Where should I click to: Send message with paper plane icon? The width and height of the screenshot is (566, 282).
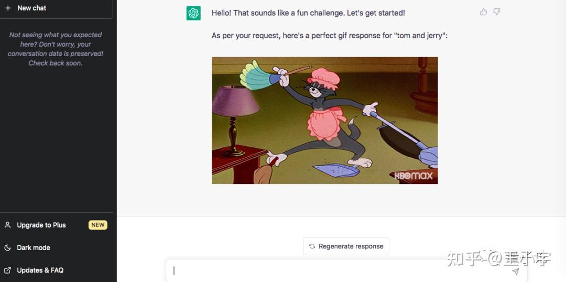point(516,272)
